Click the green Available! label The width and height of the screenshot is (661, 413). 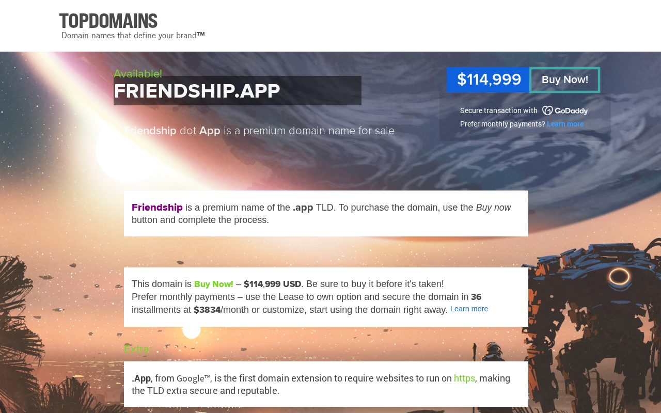138,74
